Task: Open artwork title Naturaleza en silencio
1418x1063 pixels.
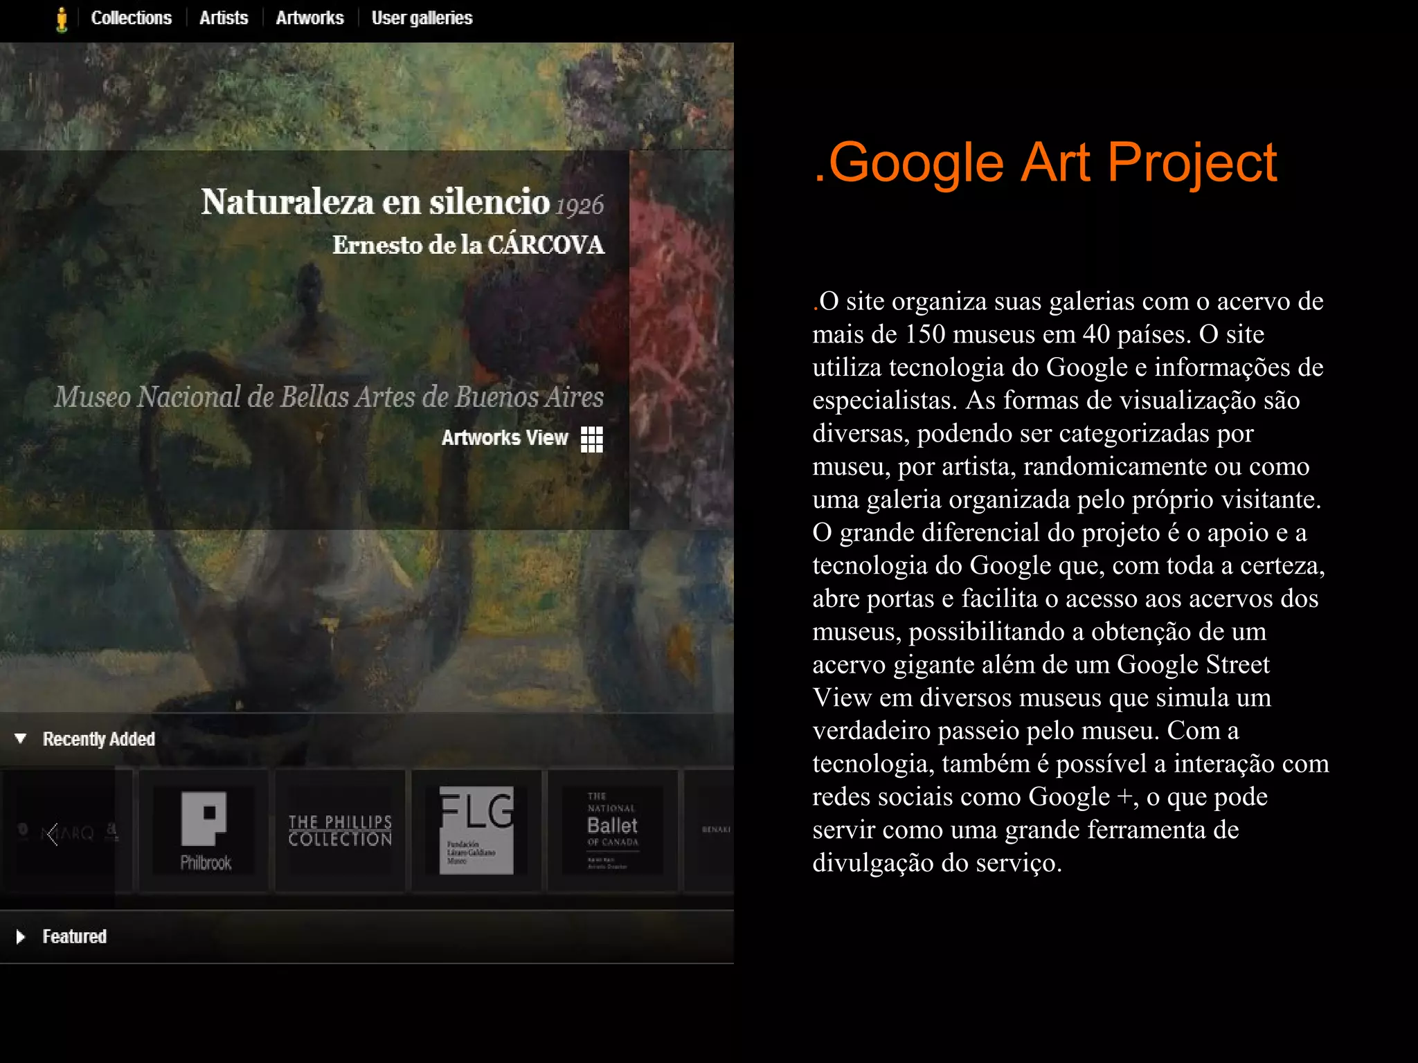Action: pyautogui.click(x=375, y=201)
